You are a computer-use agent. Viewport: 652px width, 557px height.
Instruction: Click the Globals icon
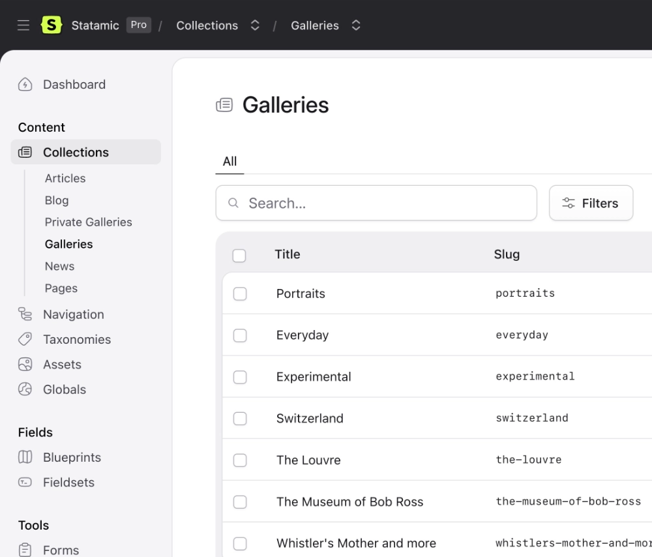click(x=24, y=389)
